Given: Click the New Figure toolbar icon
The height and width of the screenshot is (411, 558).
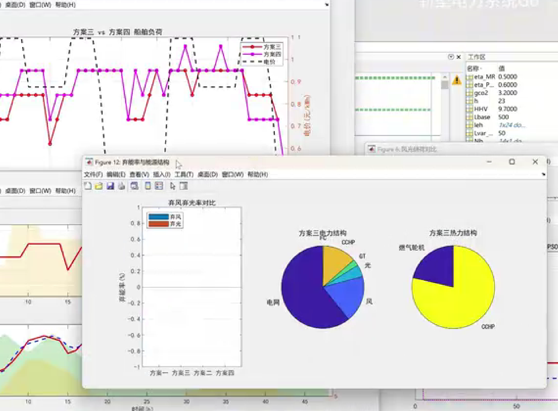Looking at the screenshot, I should [x=88, y=186].
